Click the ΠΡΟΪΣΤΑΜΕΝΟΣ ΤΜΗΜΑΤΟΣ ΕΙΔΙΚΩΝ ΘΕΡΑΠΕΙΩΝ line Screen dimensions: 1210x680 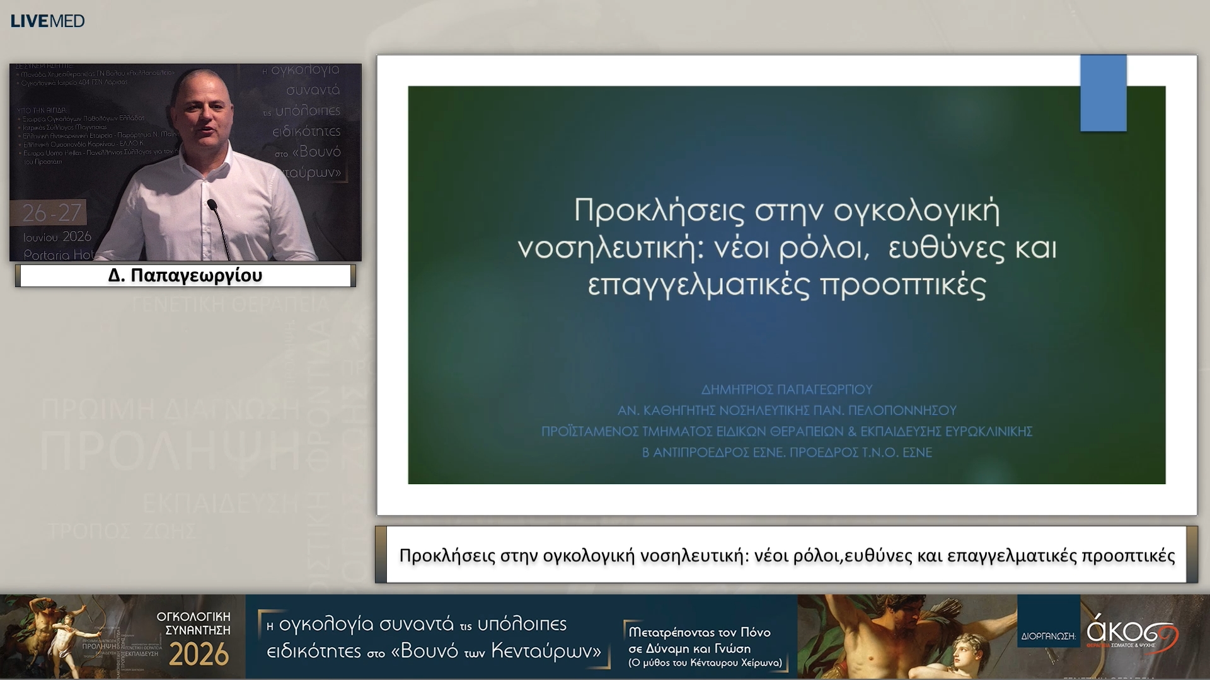tap(786, 431)
